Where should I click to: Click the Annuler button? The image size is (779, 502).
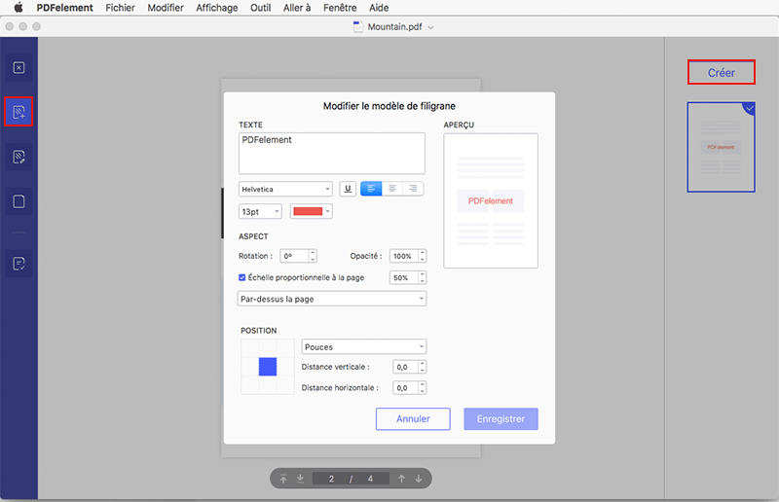click(x=413, y=419)
